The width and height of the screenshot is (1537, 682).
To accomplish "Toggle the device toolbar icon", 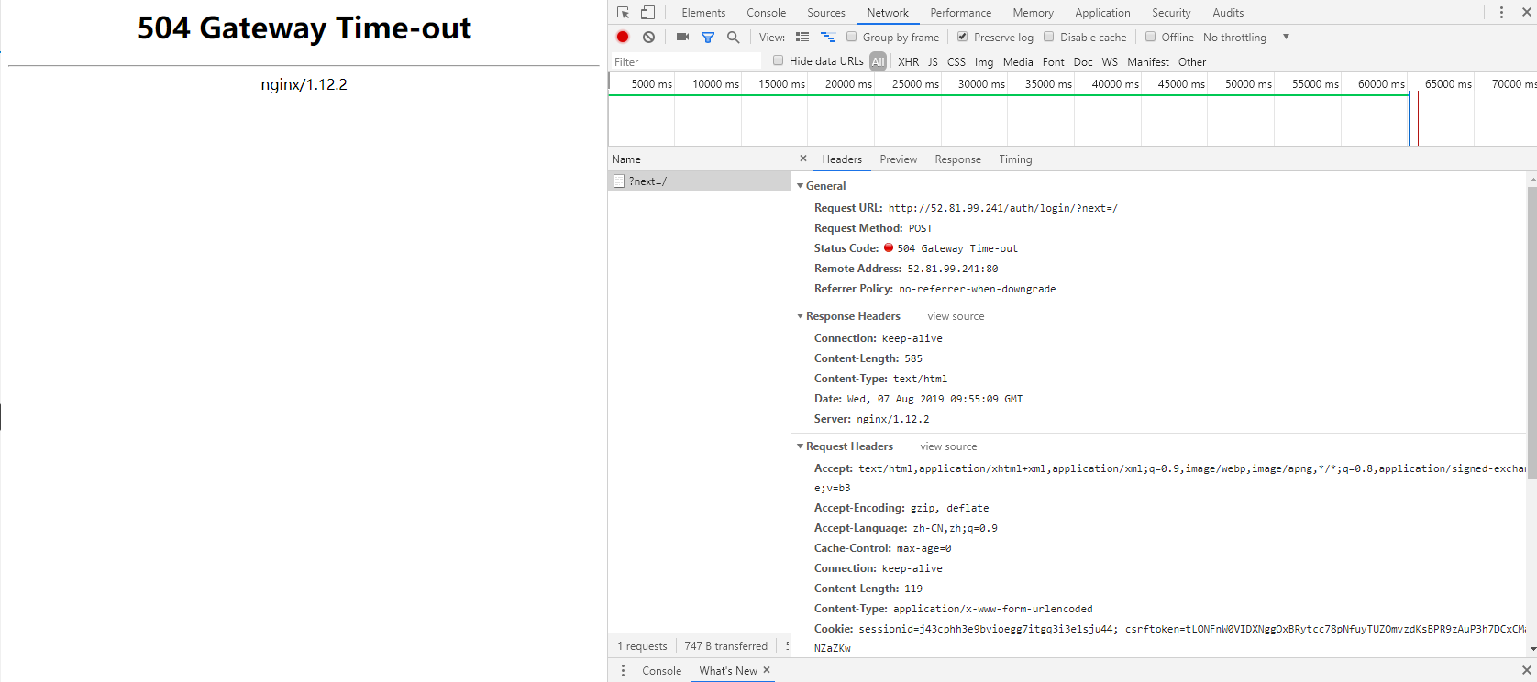I will coord(648,12).
